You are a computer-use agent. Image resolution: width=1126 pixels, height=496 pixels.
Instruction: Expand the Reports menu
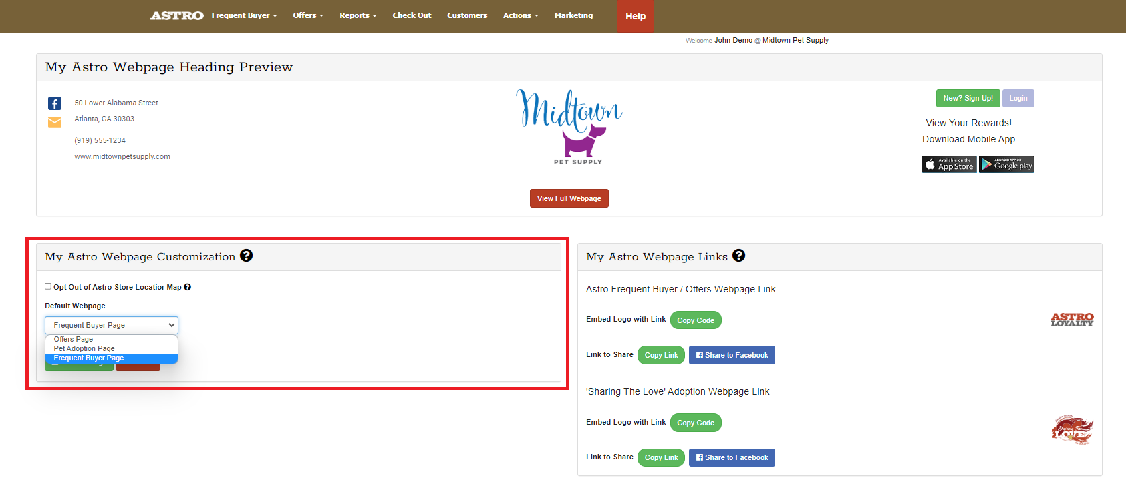[358, 15]
